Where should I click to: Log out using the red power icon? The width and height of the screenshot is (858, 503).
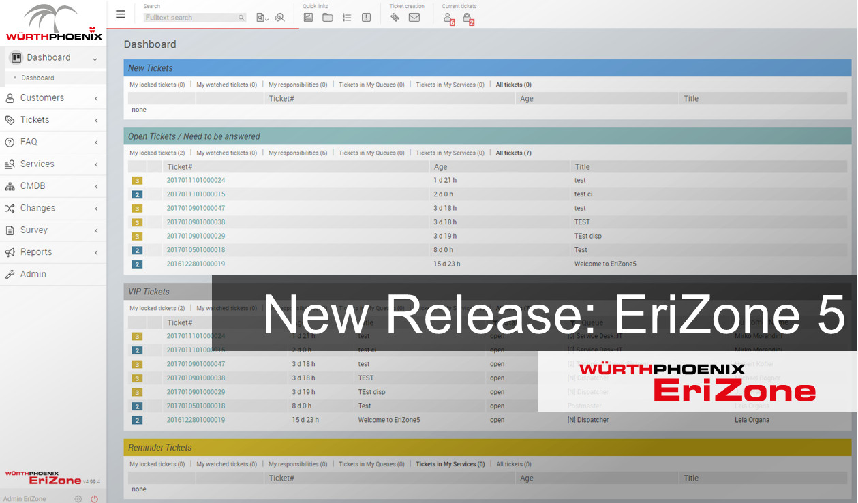pyautogui.click(x=94, y=499)
